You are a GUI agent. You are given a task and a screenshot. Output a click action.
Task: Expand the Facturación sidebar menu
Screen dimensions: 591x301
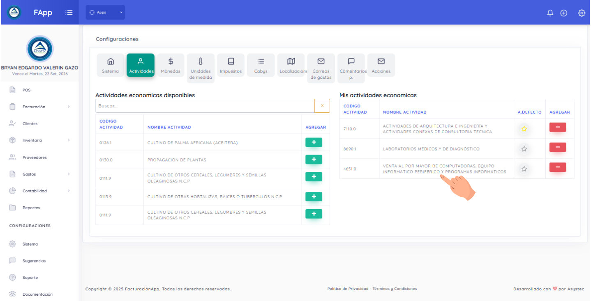pyautogui.click(x=39, y=107)
